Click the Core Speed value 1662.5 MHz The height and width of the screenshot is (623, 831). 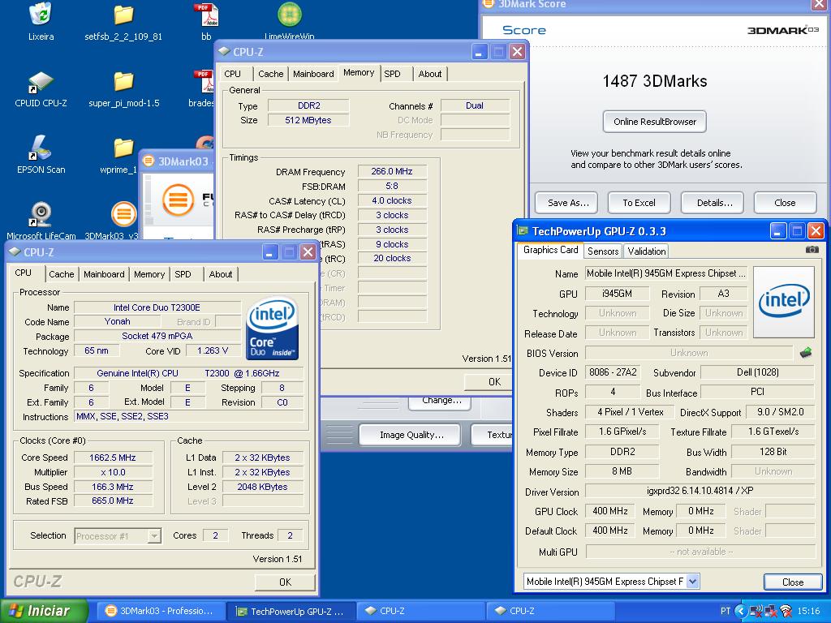(113, 458)
